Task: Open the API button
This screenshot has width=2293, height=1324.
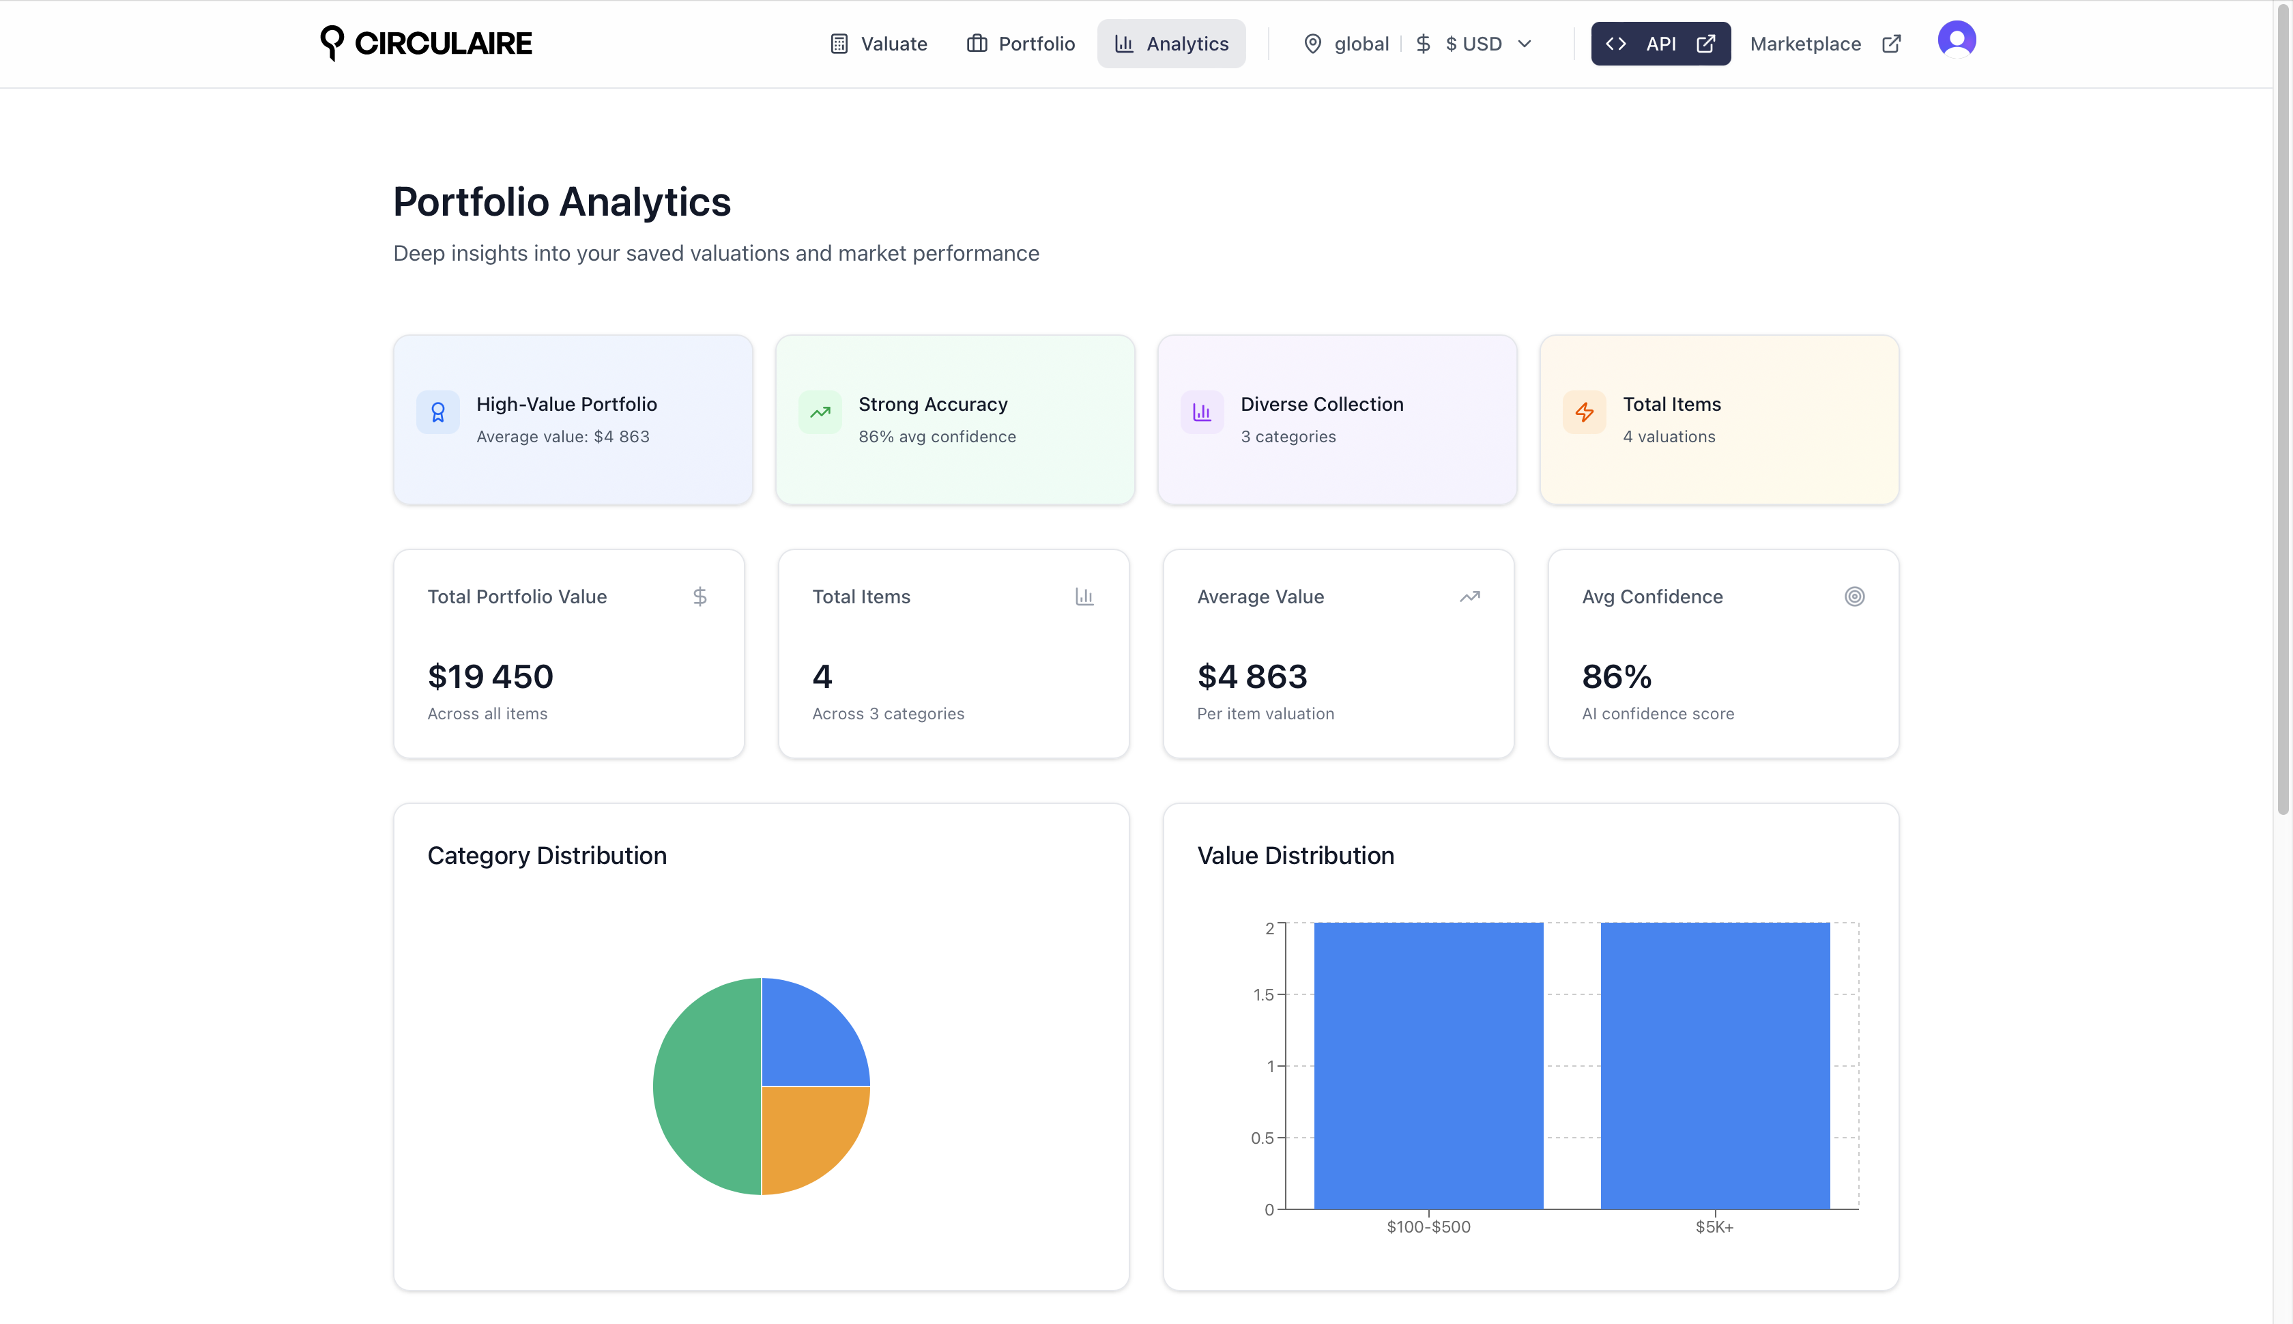Action: point(1659,44)
